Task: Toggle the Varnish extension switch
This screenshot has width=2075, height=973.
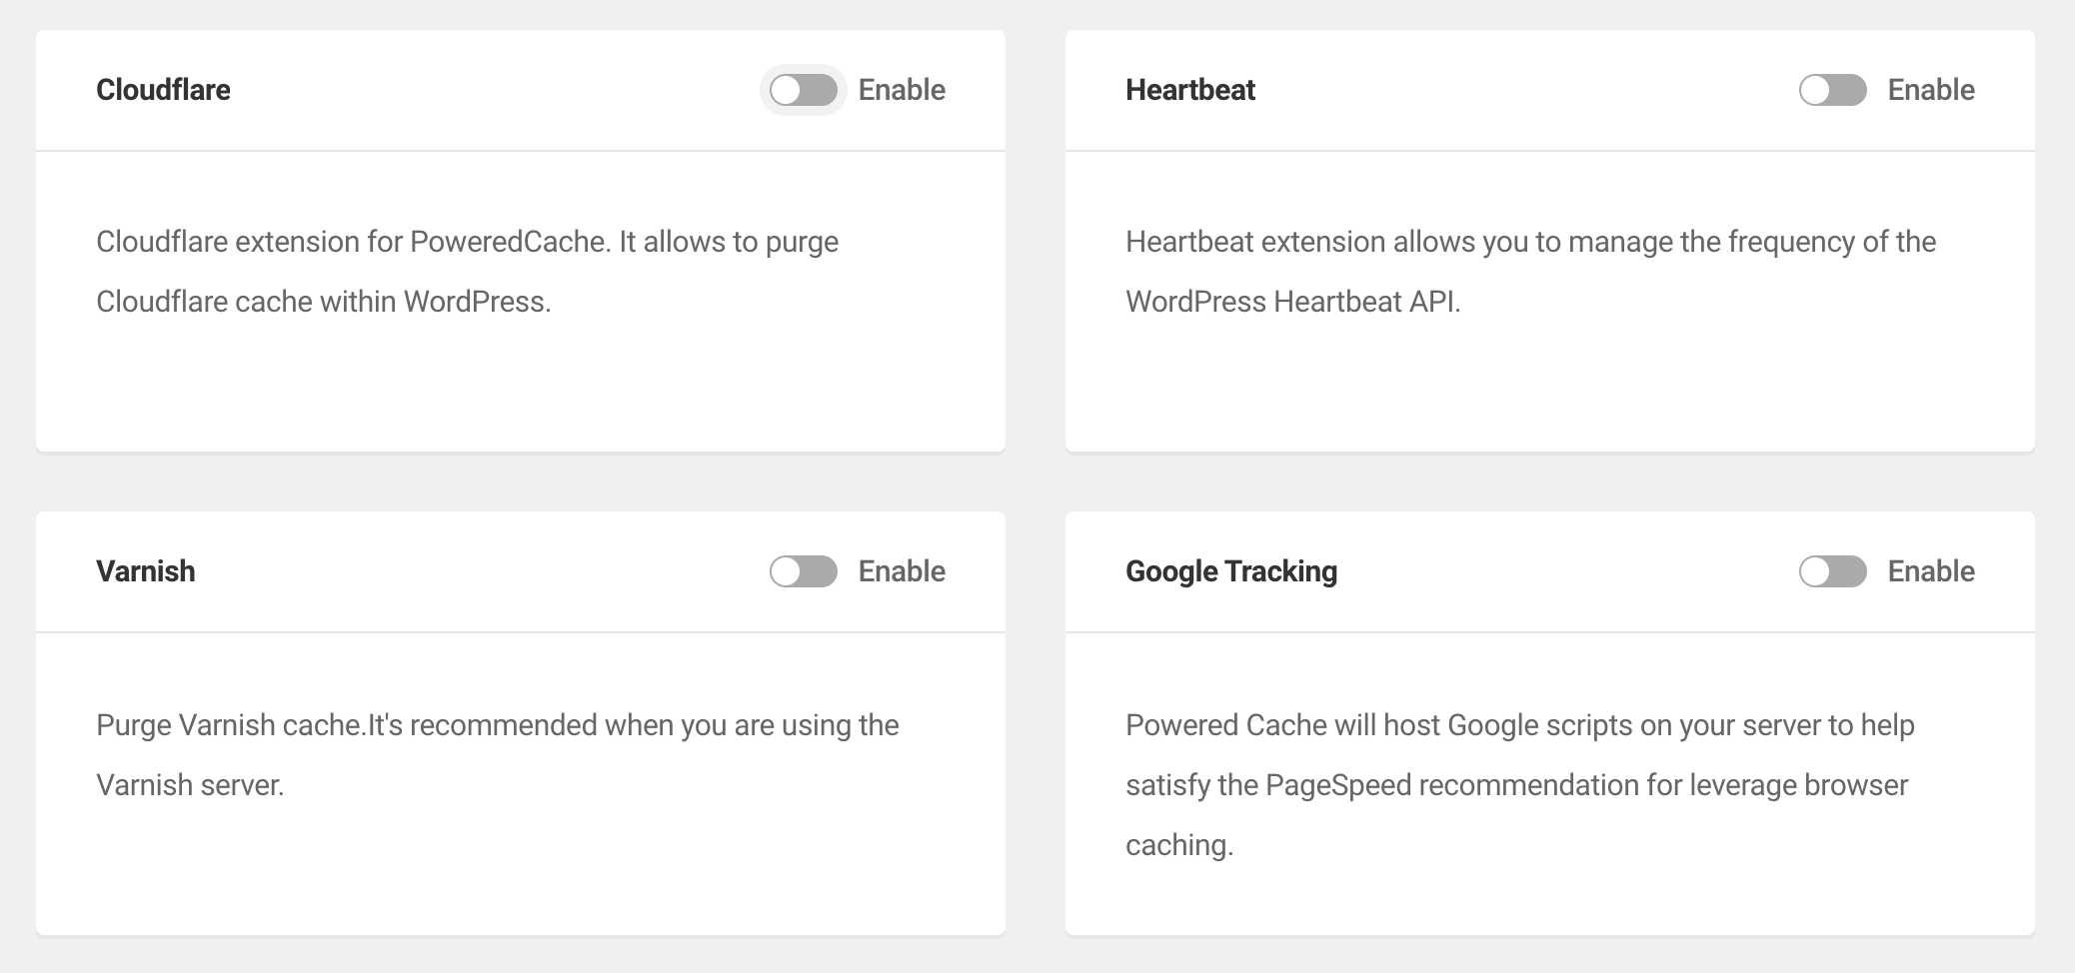Action: [803, 571]
